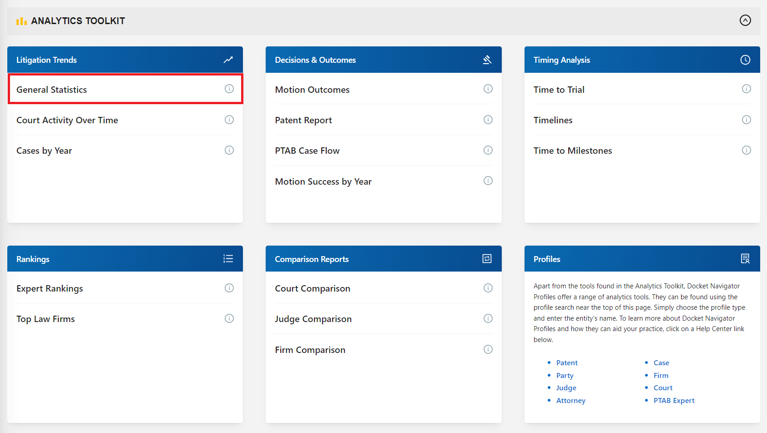Click the bar chart icon beside Analytics Toolkit title

[x=21, y=20]
